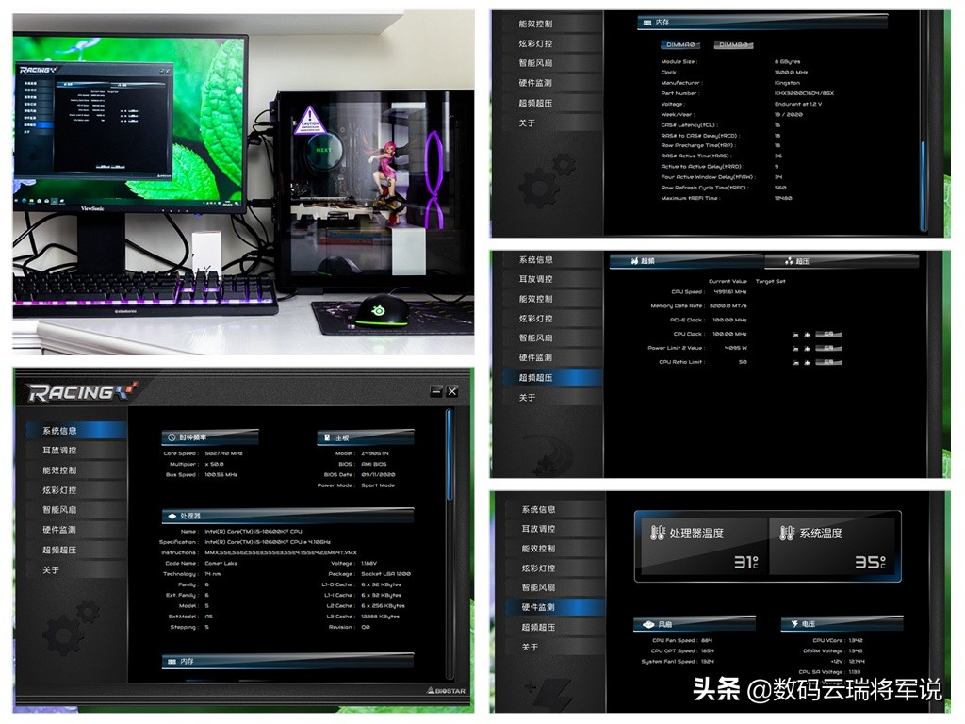This screenshot has height=724, width=965.
Task: Click the fan icon in the 风扇 header
Action: [648, 624]
